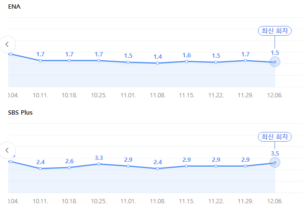
Task: Click SBS Plus axis date 11.22.
Action: coord(216,201)
